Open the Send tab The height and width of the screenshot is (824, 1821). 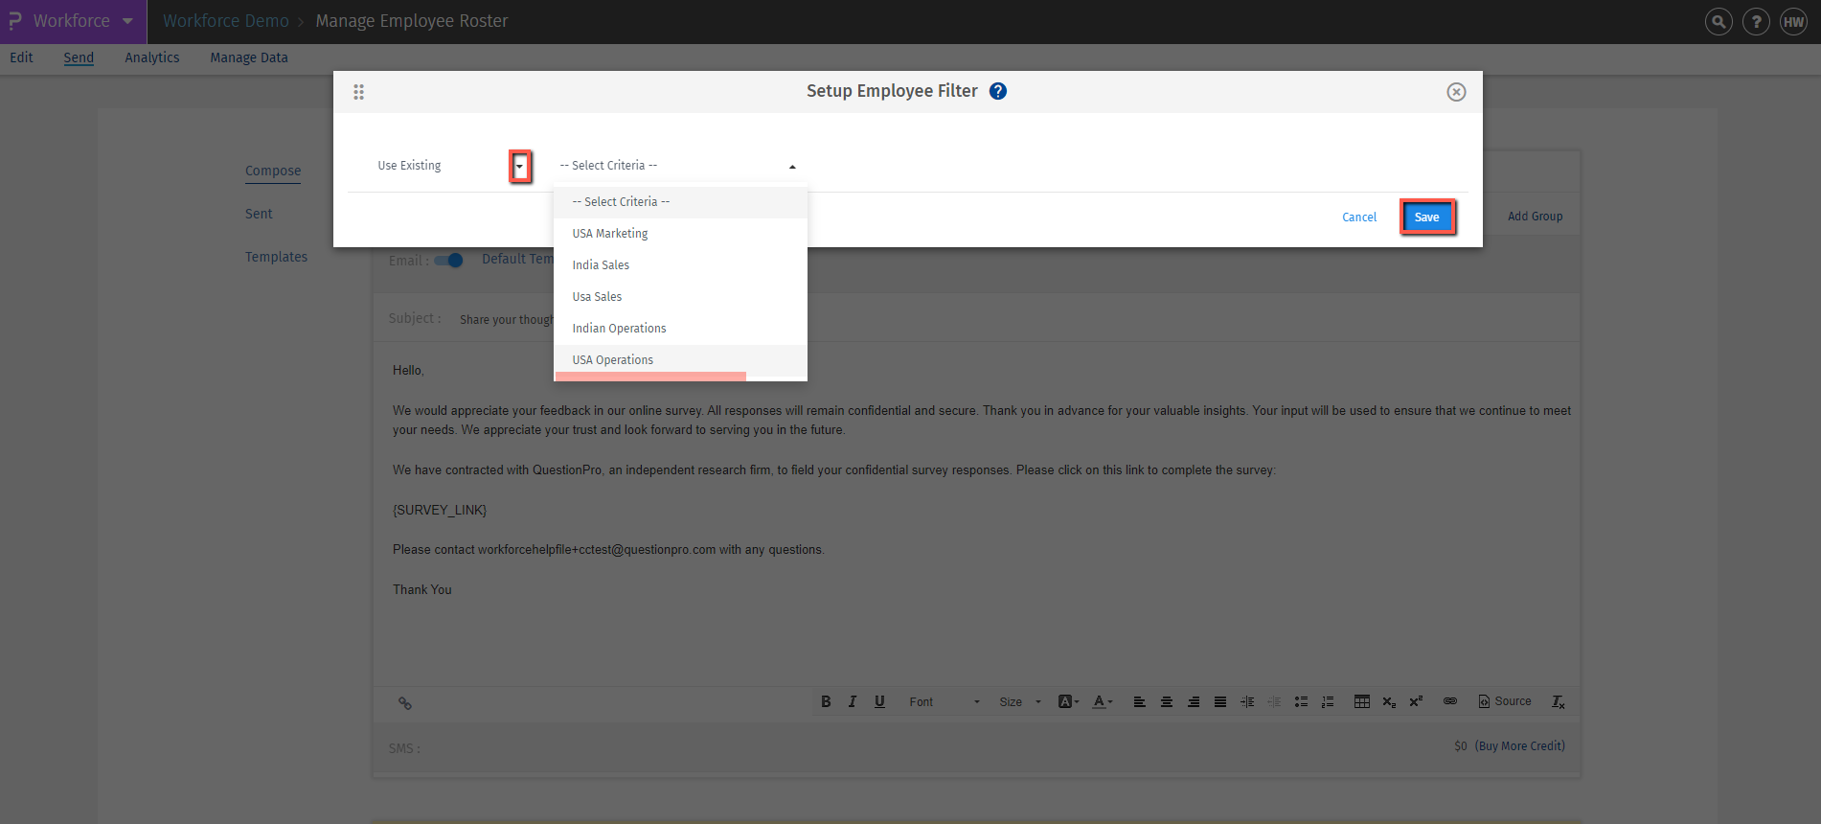[x=79, y=57]
